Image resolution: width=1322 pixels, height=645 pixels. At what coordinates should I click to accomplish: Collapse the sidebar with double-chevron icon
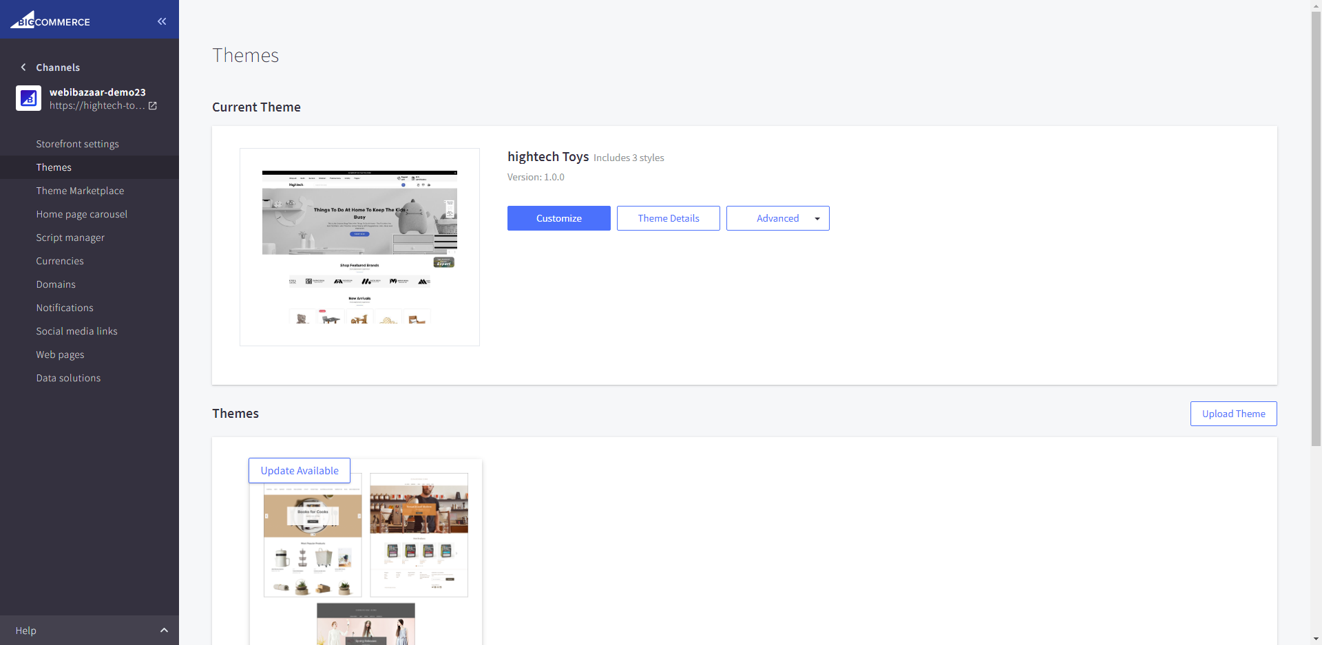(162, 21)
